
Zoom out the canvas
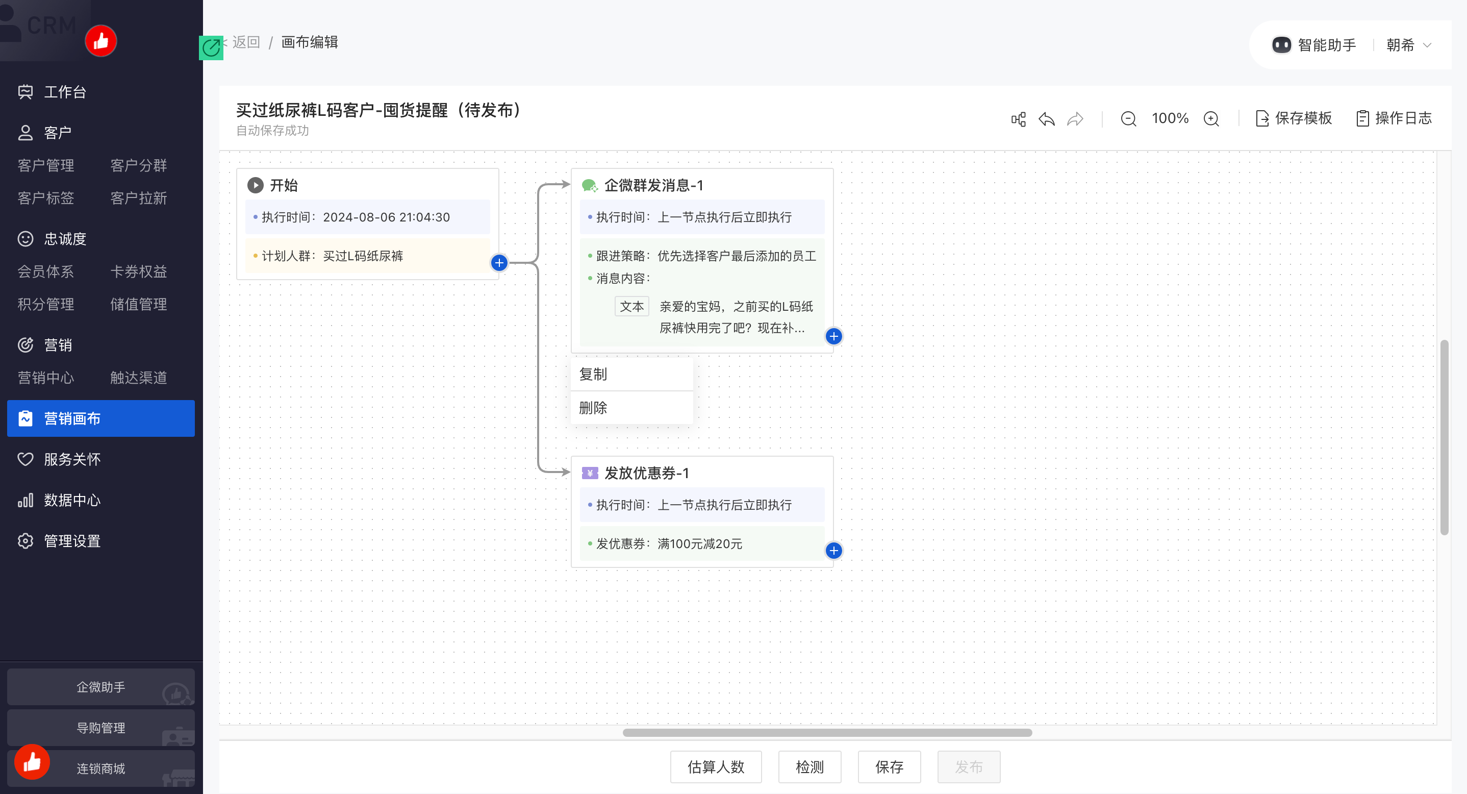click(1128, 119)
